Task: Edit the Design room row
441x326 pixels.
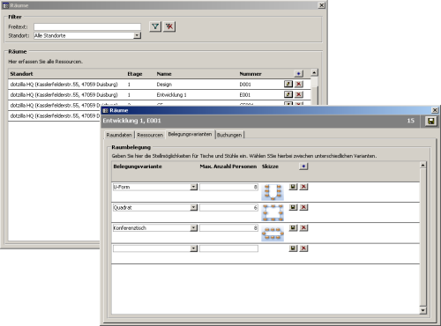Action: tap(288, 84)
